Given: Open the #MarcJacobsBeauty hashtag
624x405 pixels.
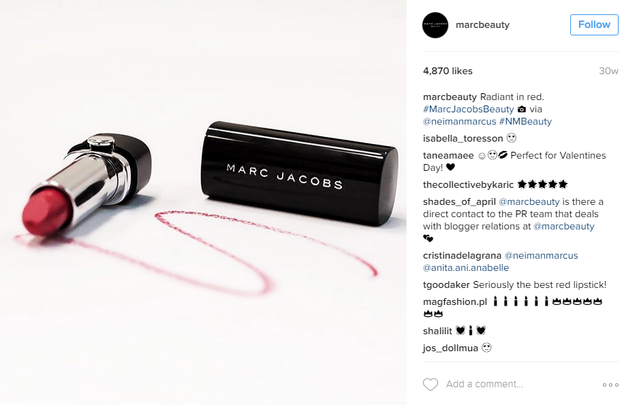Looking at the screenshot, I should click(469, 110).
